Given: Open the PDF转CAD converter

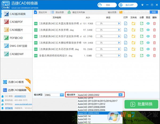Looking at the screenshot, I should click(x=17, y=38).
